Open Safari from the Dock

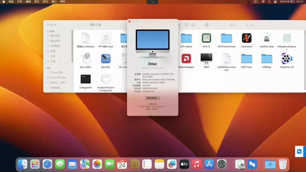pyautogui.click(x=48, y=164)
